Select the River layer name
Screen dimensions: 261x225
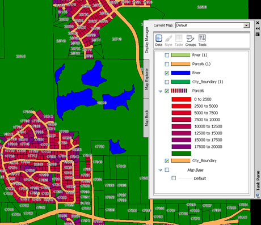pyautogui.click(x=196, y=73)
